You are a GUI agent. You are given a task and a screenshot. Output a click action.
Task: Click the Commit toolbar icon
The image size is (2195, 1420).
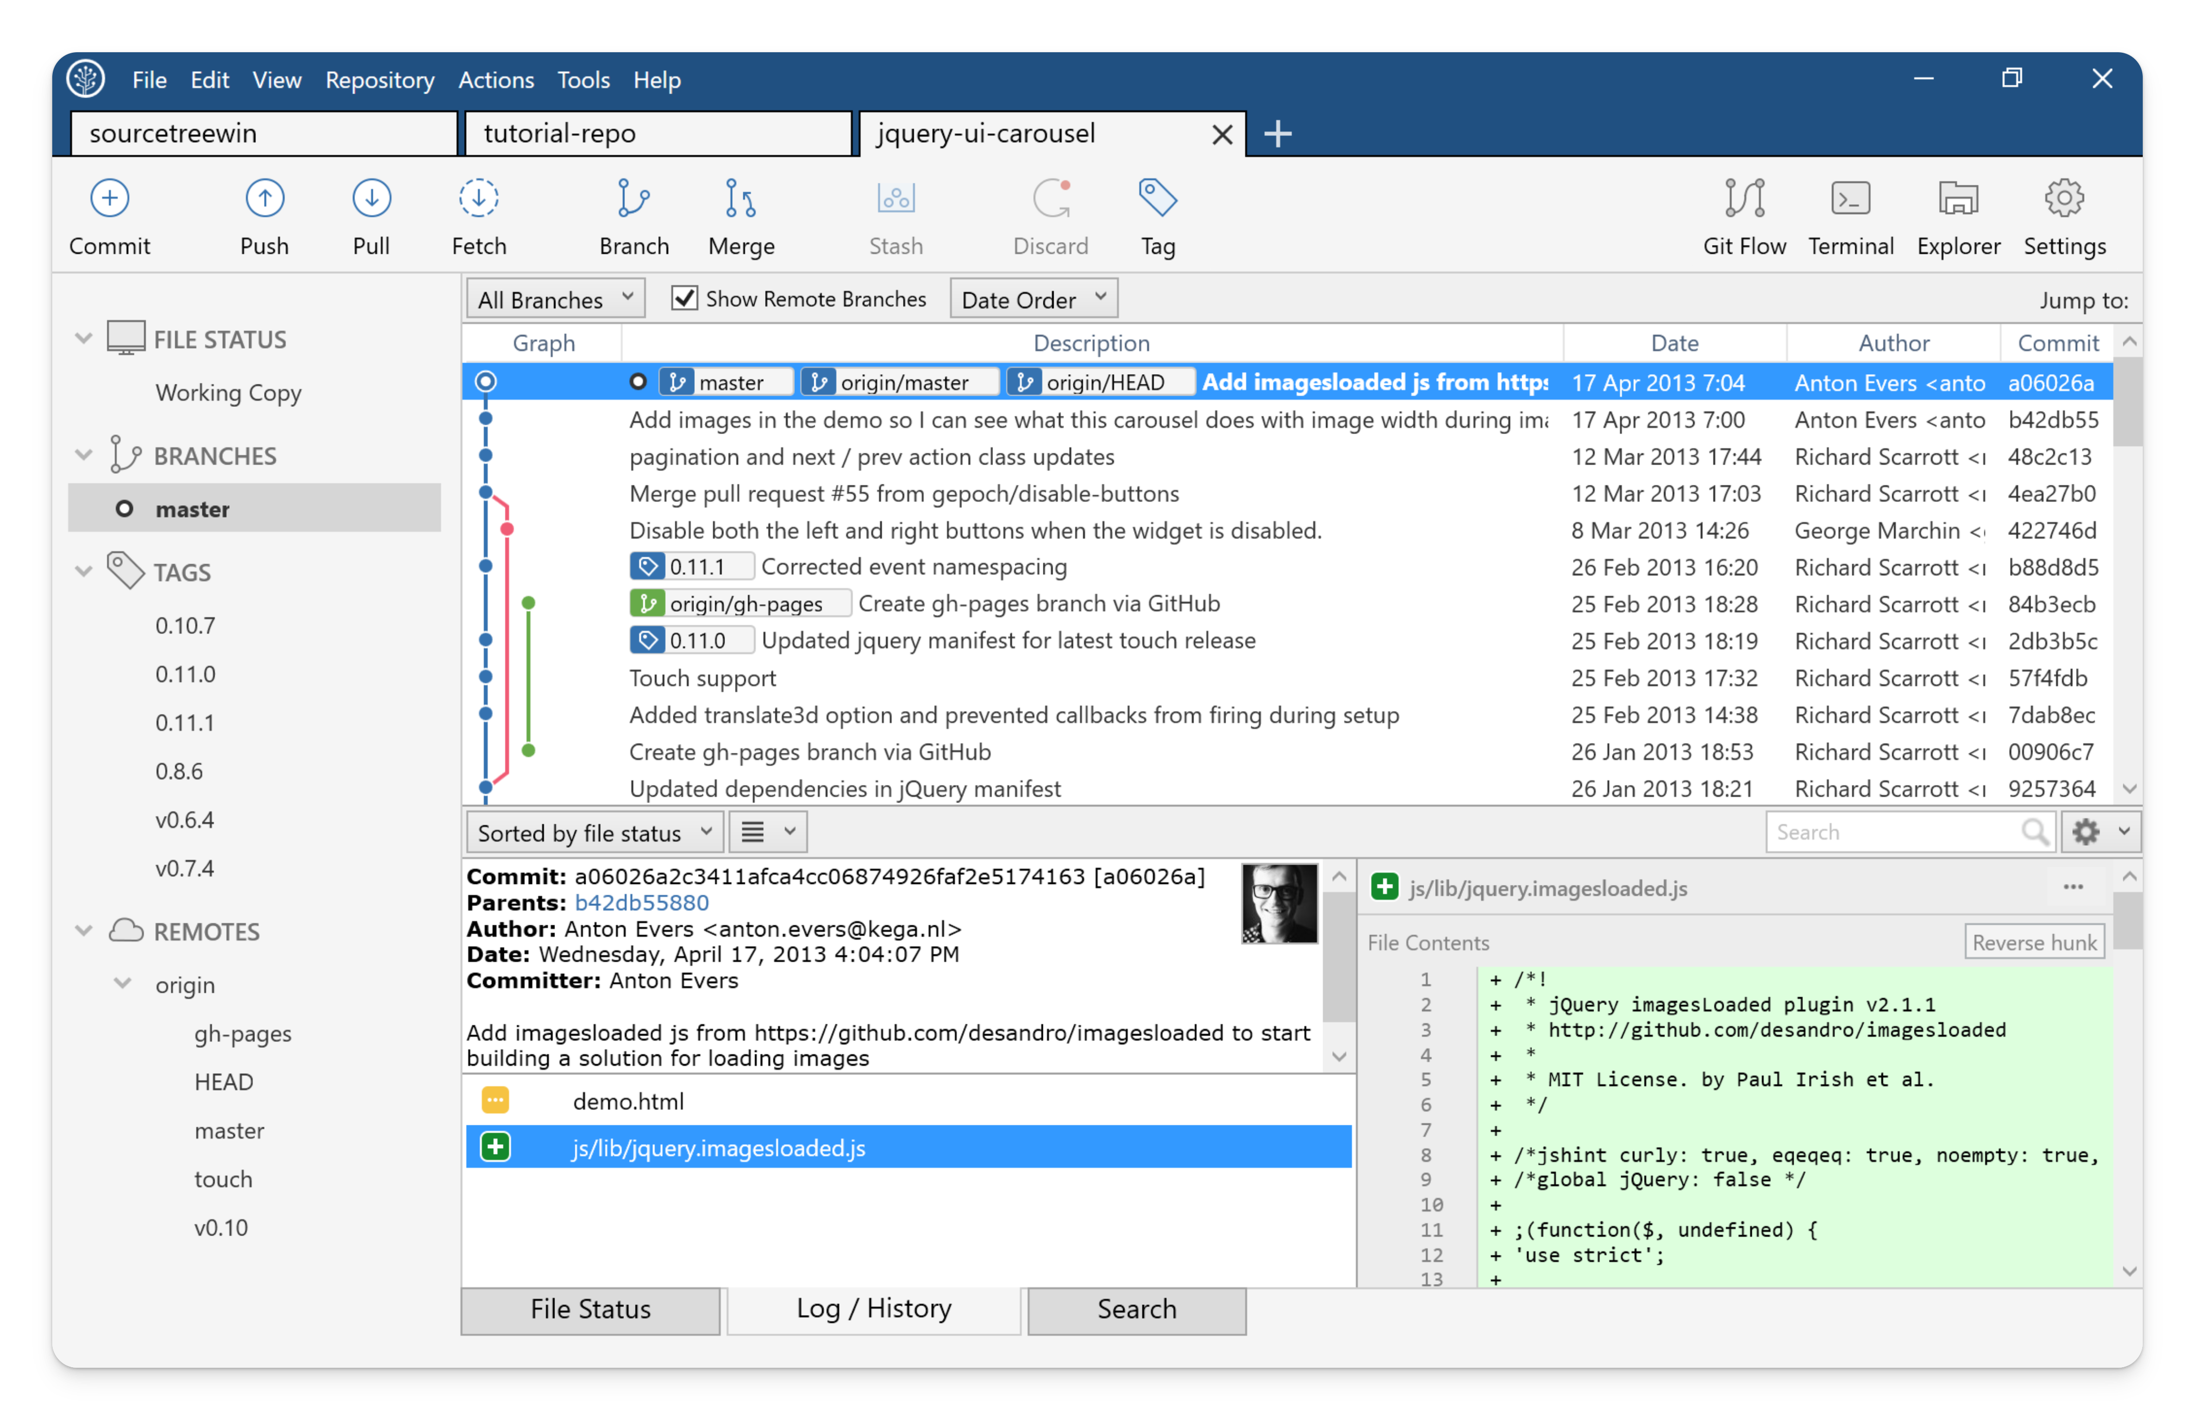click(x=109, y=215)
